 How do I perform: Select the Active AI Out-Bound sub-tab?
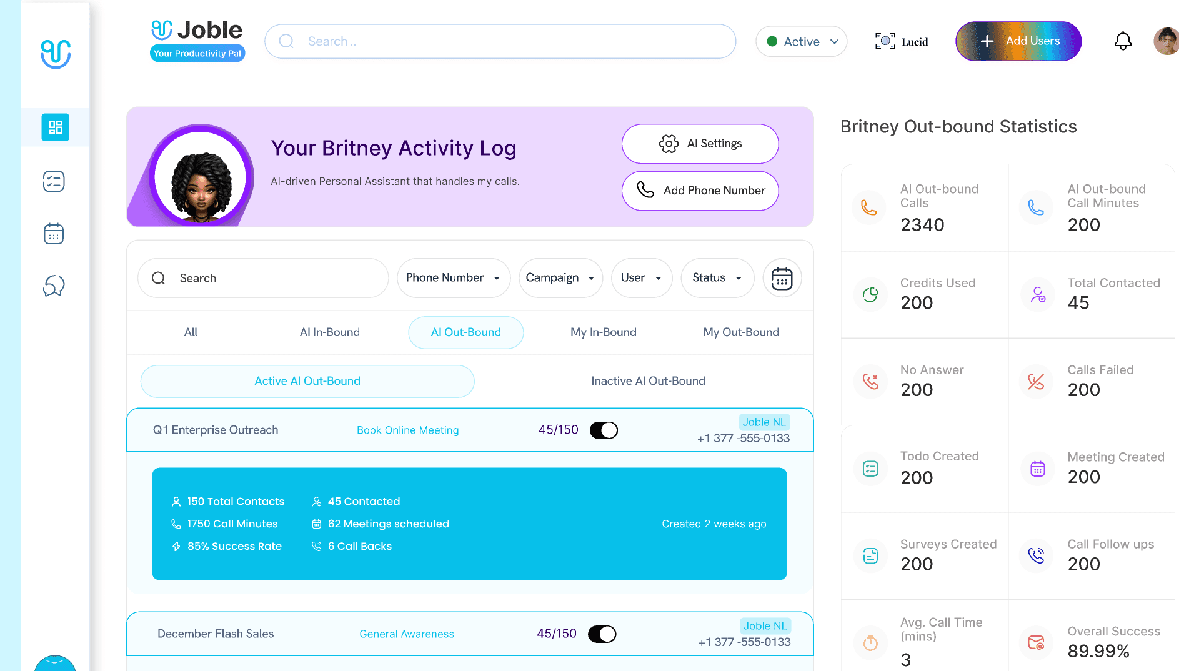coord(307,381)
